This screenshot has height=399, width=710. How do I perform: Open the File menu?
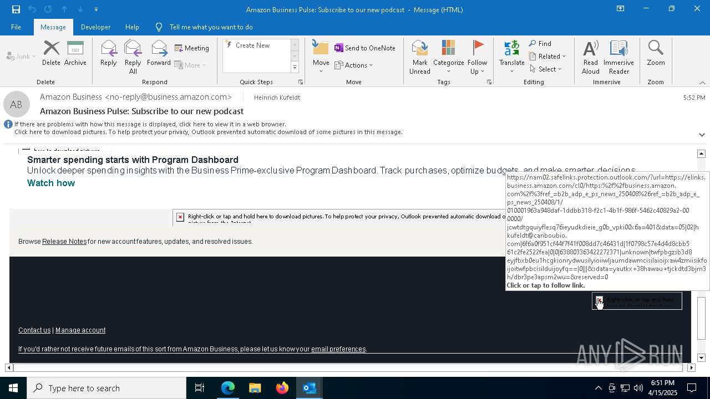click(x=16, y=27)
